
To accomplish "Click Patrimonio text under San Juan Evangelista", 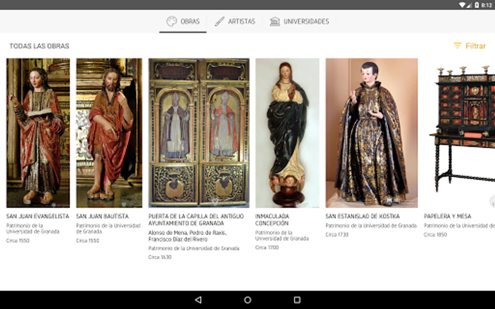I will (33, 229).
